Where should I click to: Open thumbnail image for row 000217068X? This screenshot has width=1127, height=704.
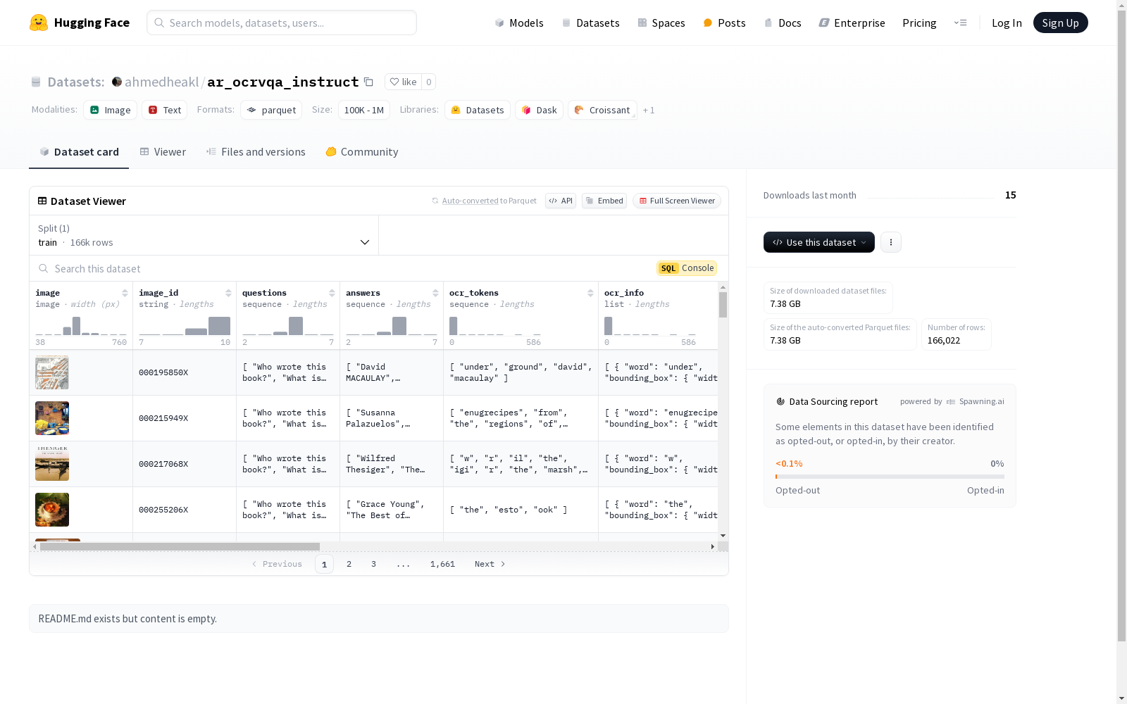(x=52, y=464)
